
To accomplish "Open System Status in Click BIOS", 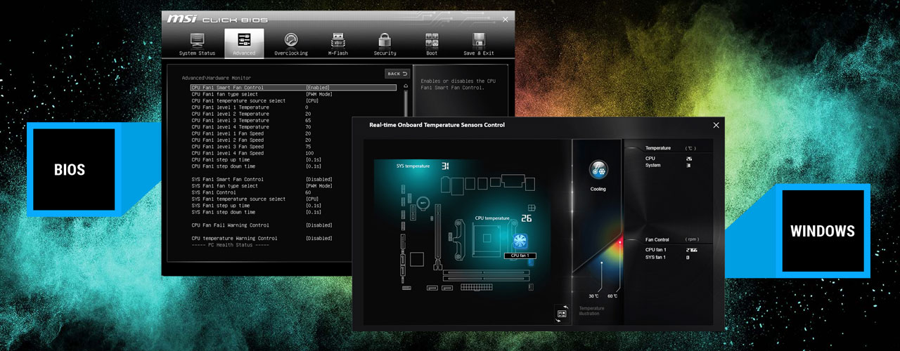I will [x=197, y=44].
